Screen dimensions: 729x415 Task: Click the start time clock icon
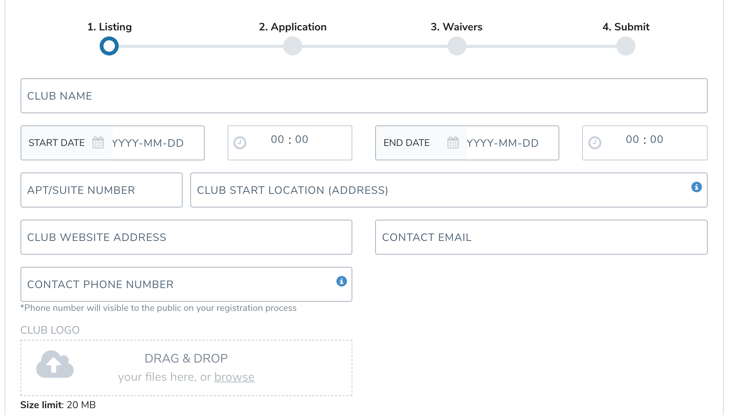pos(240,143)
